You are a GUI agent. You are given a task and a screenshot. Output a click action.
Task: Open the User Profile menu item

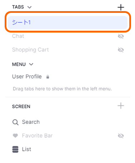pos(27,76)
